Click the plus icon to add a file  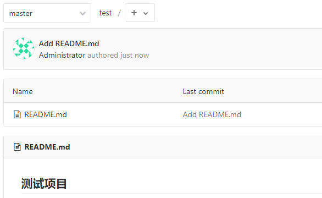[134, 13]
